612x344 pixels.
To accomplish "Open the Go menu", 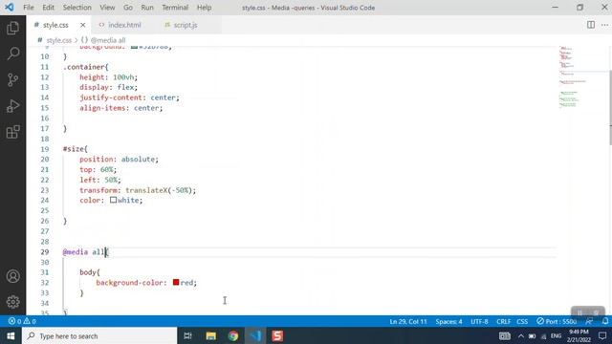I will click(x=128, y=8).
